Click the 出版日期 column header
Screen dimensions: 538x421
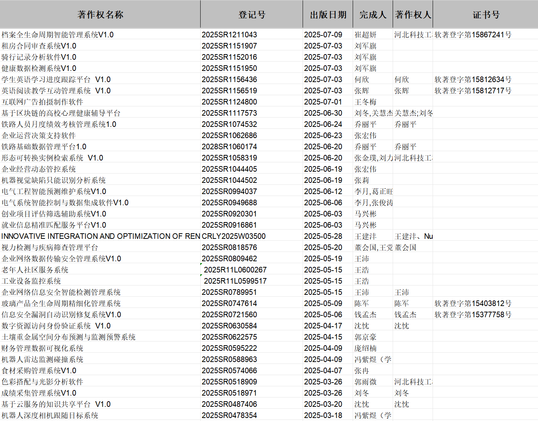pos(328,15)
